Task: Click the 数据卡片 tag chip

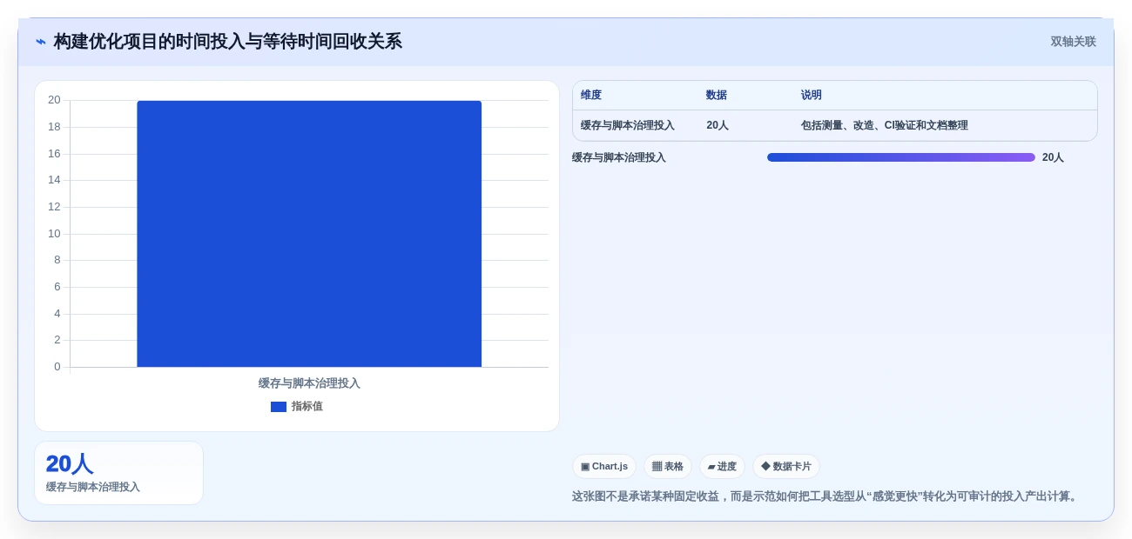Action: [x=786, y=467]
